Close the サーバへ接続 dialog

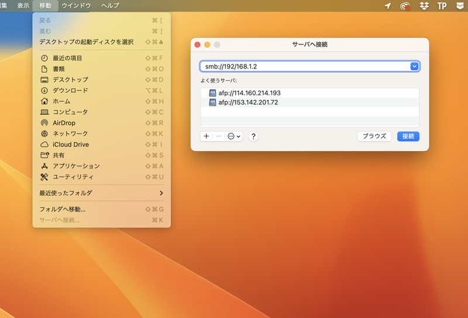(x=197, y=44)
